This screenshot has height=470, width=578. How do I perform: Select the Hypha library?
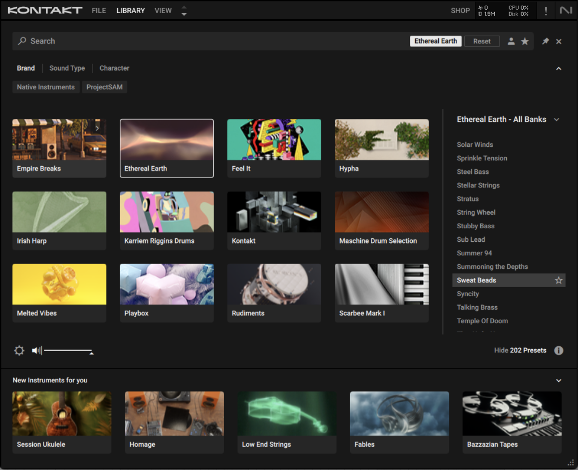click(x=381, y=148)
